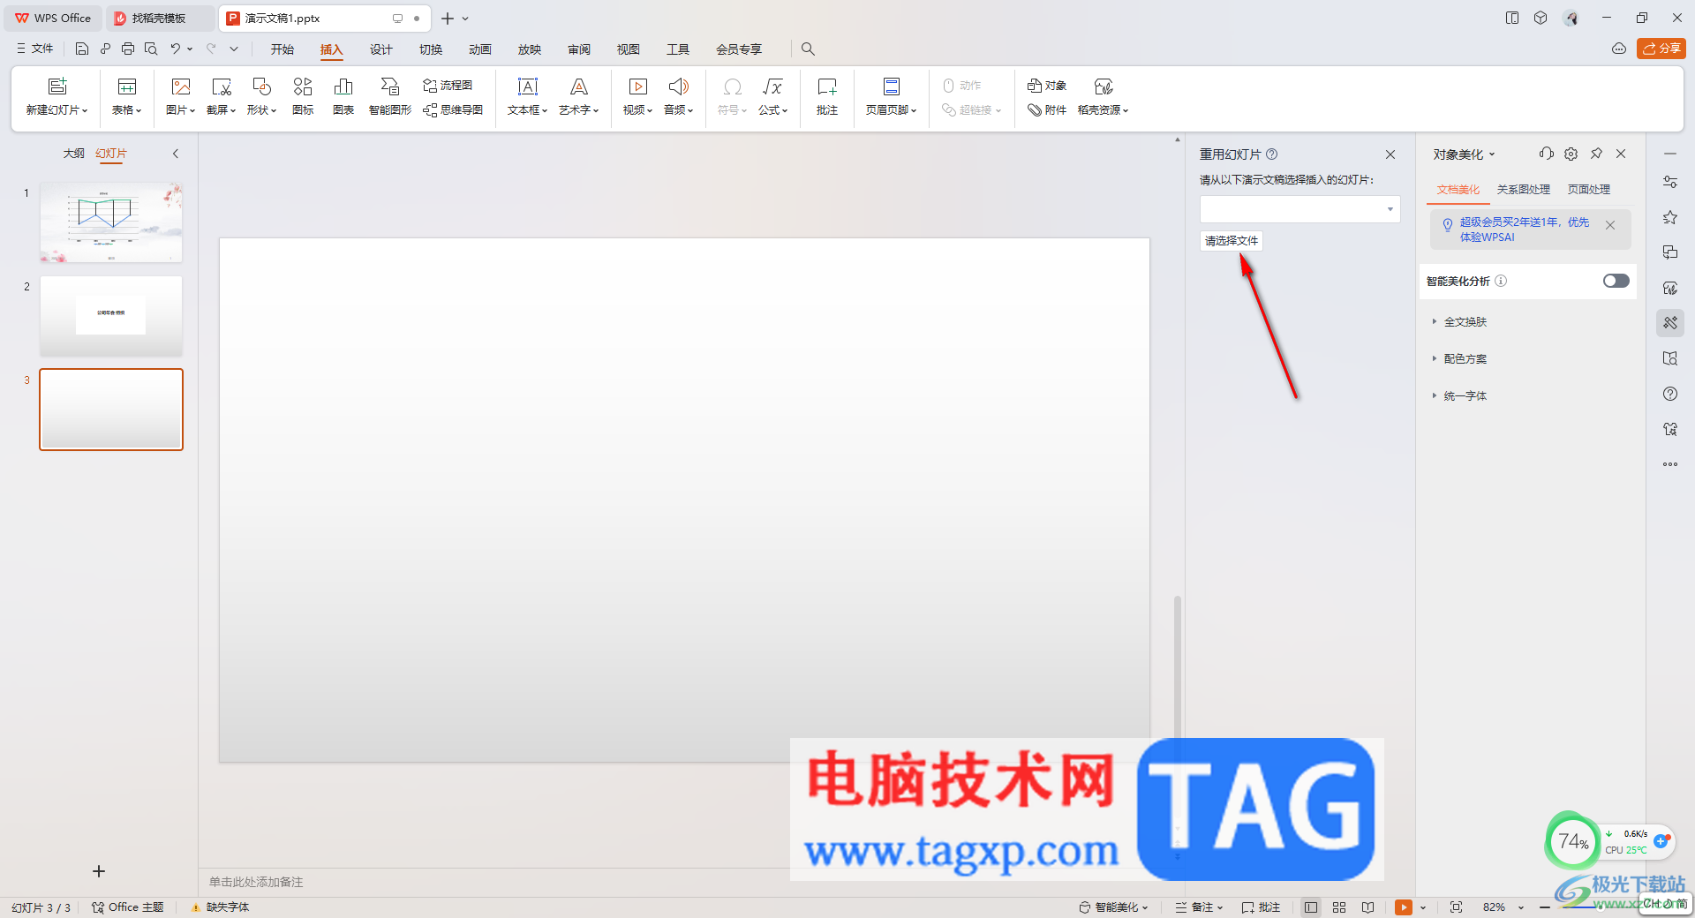The height and width of the screenshot is (918, 1695).
Task: Toggle 备注 notes pane in status bar
Action: tap(1199, 907)
